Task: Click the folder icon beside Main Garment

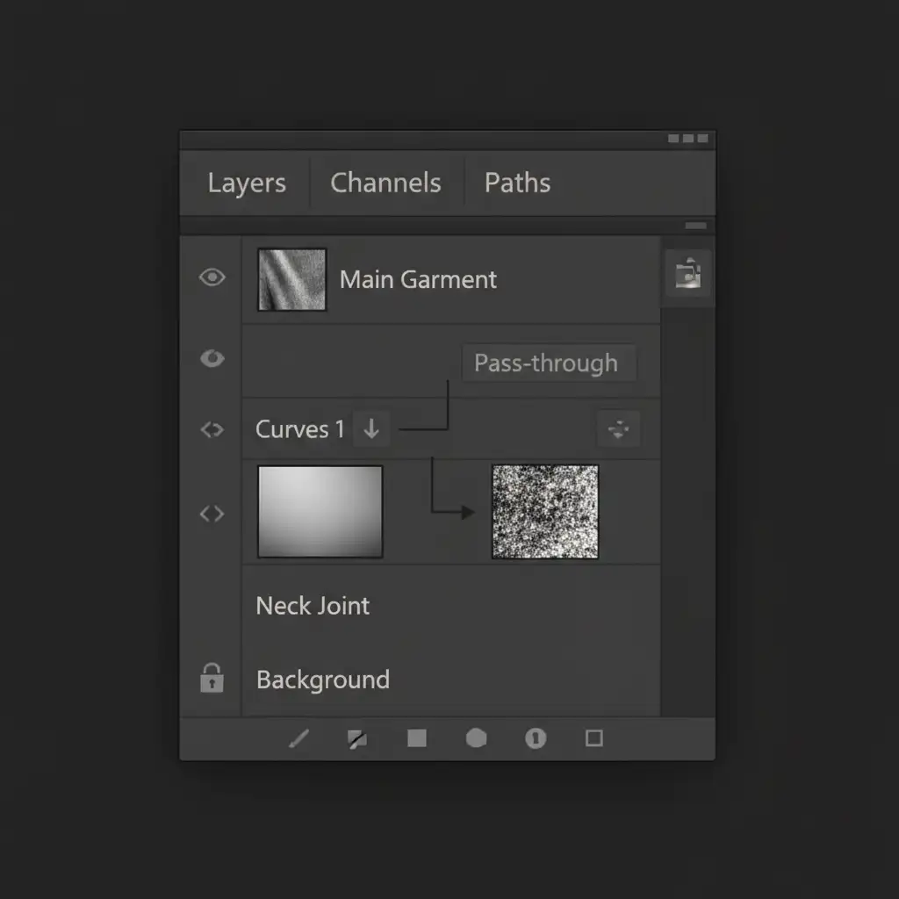Action: point(687,274)
